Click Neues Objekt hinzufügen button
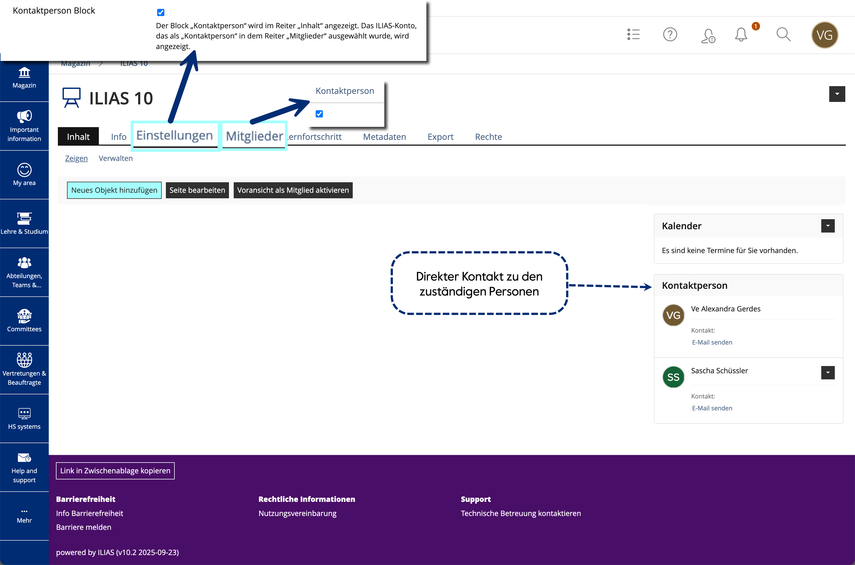The height and width of the screenshot is (565, 855). click(x=114, y=190)
